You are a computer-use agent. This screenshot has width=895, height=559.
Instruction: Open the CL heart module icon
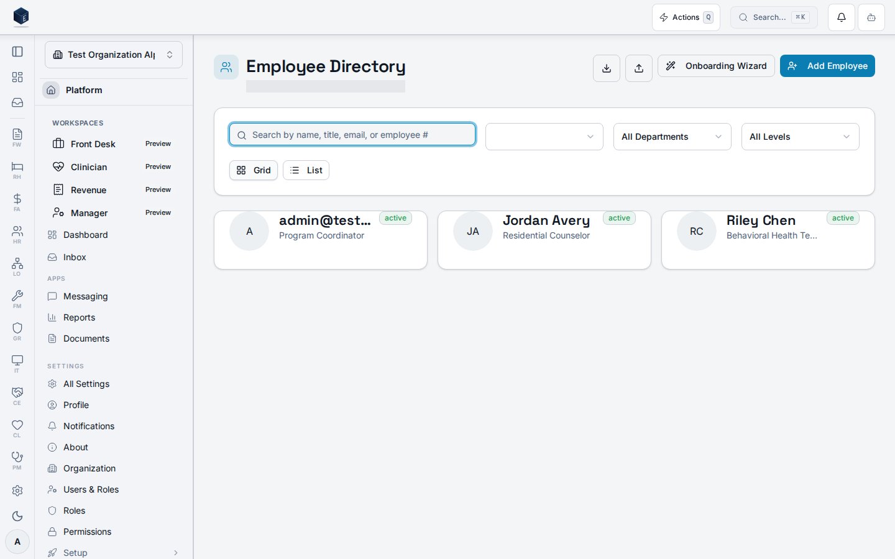pos(17,428)
